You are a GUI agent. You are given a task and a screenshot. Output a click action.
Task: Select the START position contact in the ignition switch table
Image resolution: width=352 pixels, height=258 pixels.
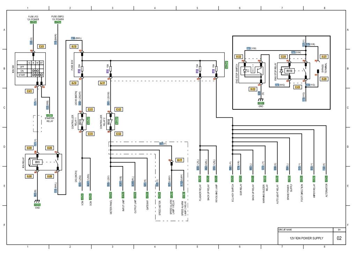(x=37, y=75)
